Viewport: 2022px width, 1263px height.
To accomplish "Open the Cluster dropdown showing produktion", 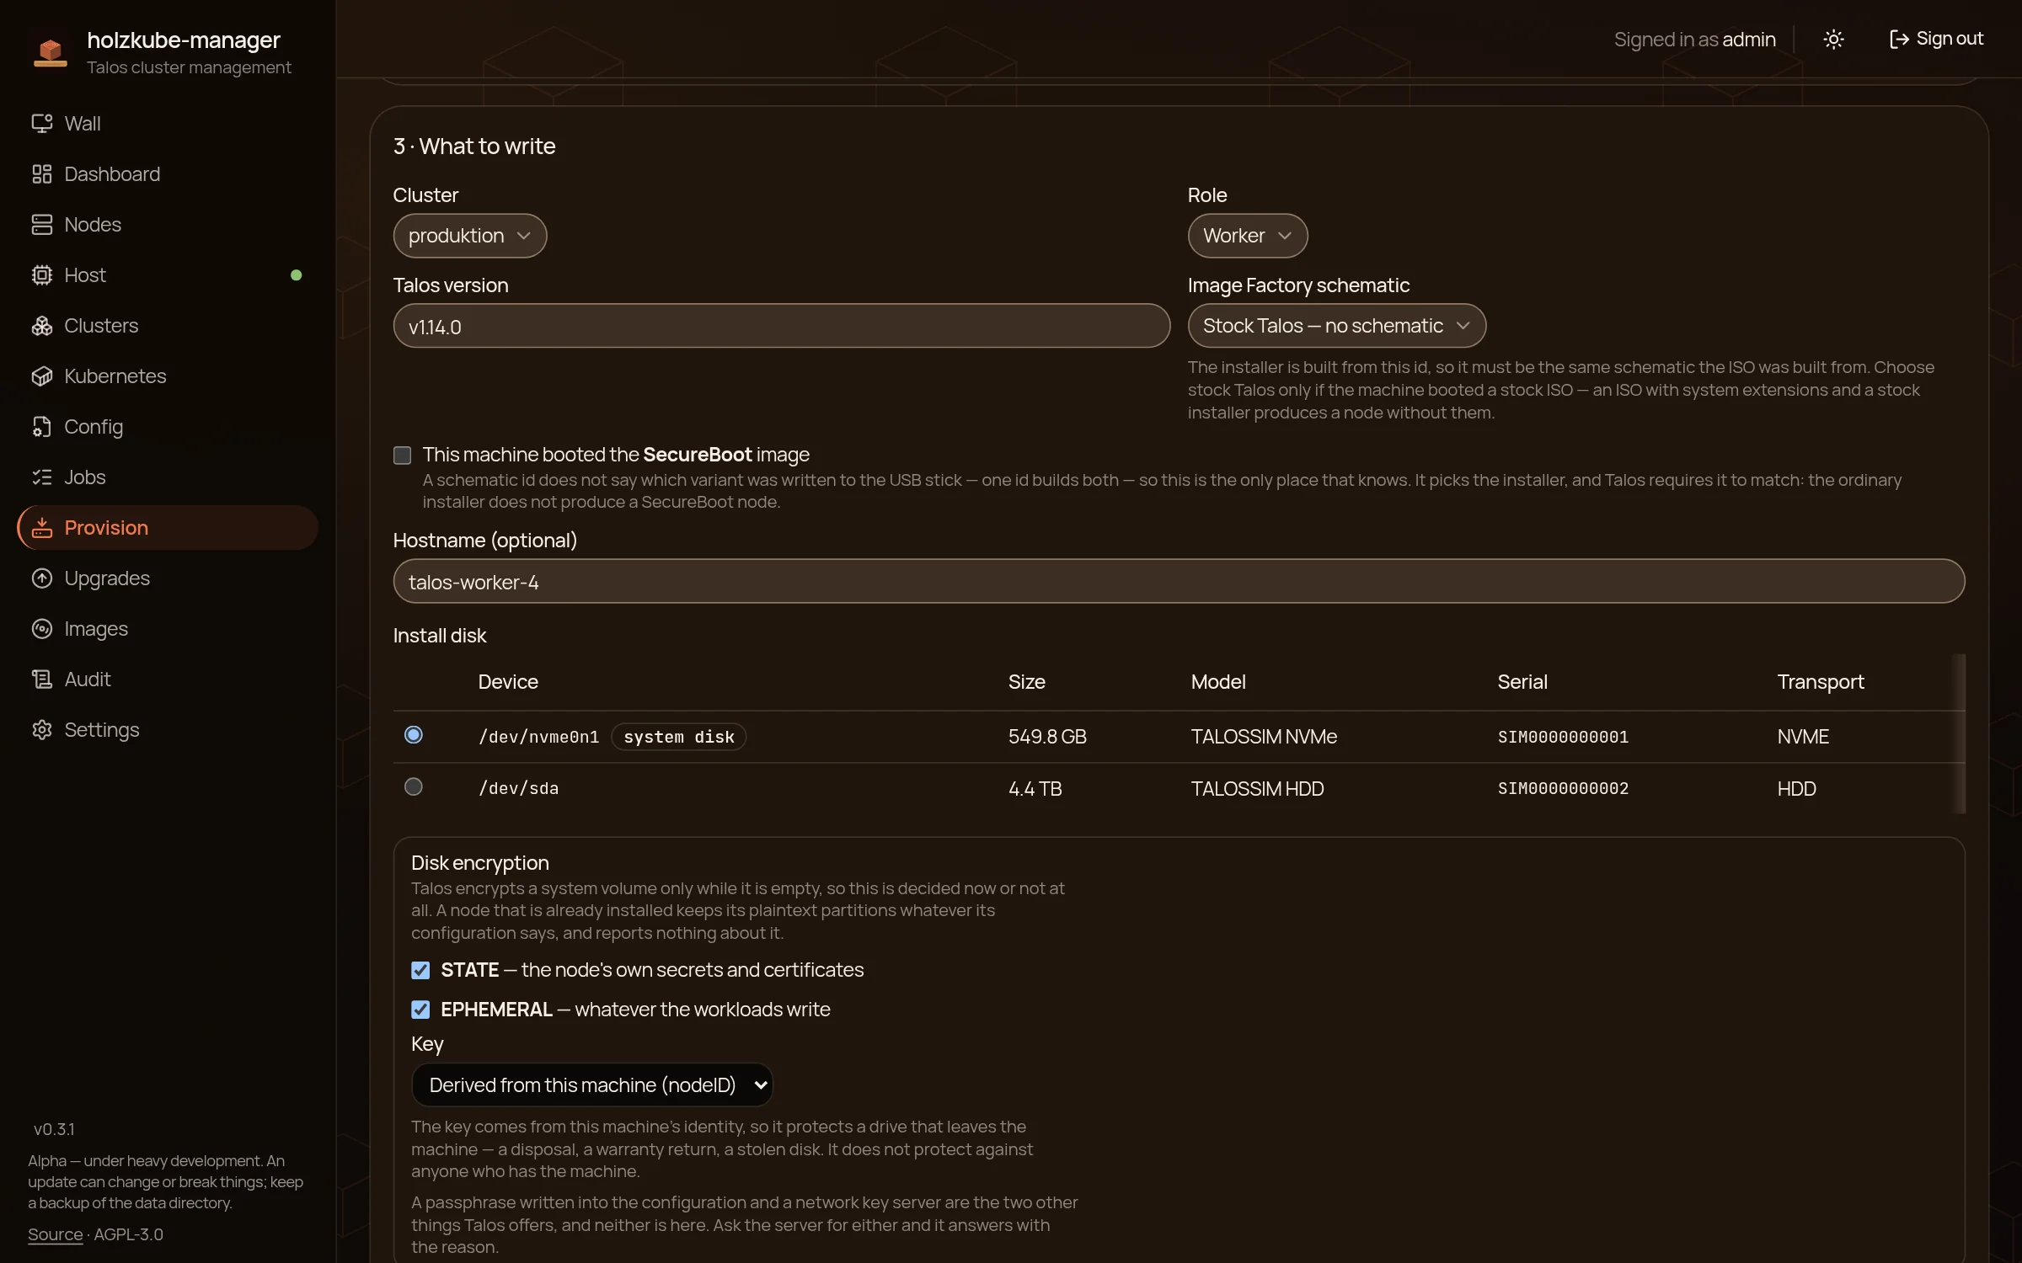I will [470, 236].
